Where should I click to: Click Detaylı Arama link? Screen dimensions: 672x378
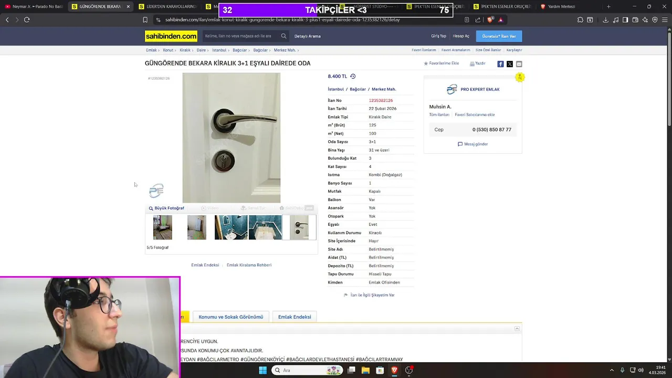pos(308,36)
